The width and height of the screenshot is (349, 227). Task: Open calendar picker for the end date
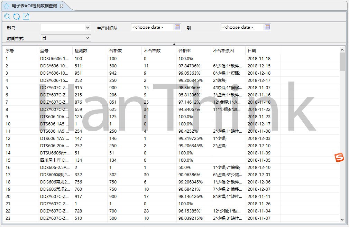tap(267, 27)
